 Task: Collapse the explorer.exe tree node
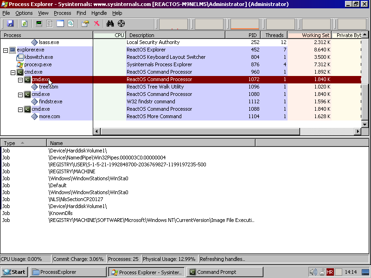[x=6, y=50]
